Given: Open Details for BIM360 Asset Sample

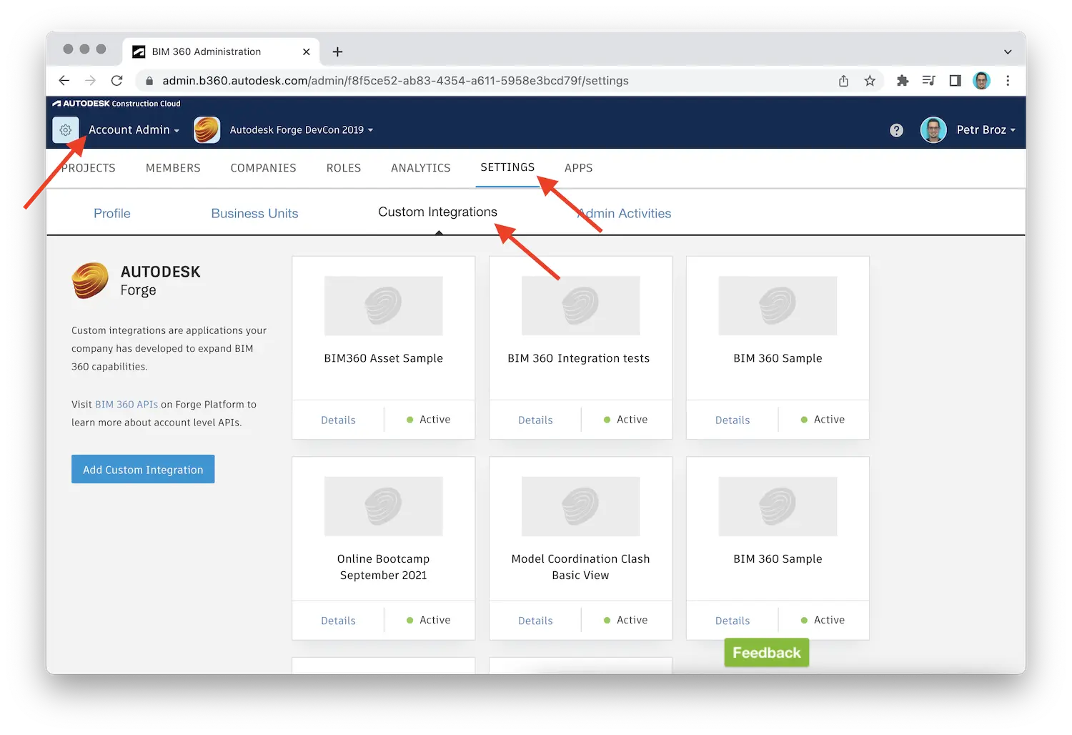Looking at the screenshot, I should pyautogui.click(x=338, y=420).
